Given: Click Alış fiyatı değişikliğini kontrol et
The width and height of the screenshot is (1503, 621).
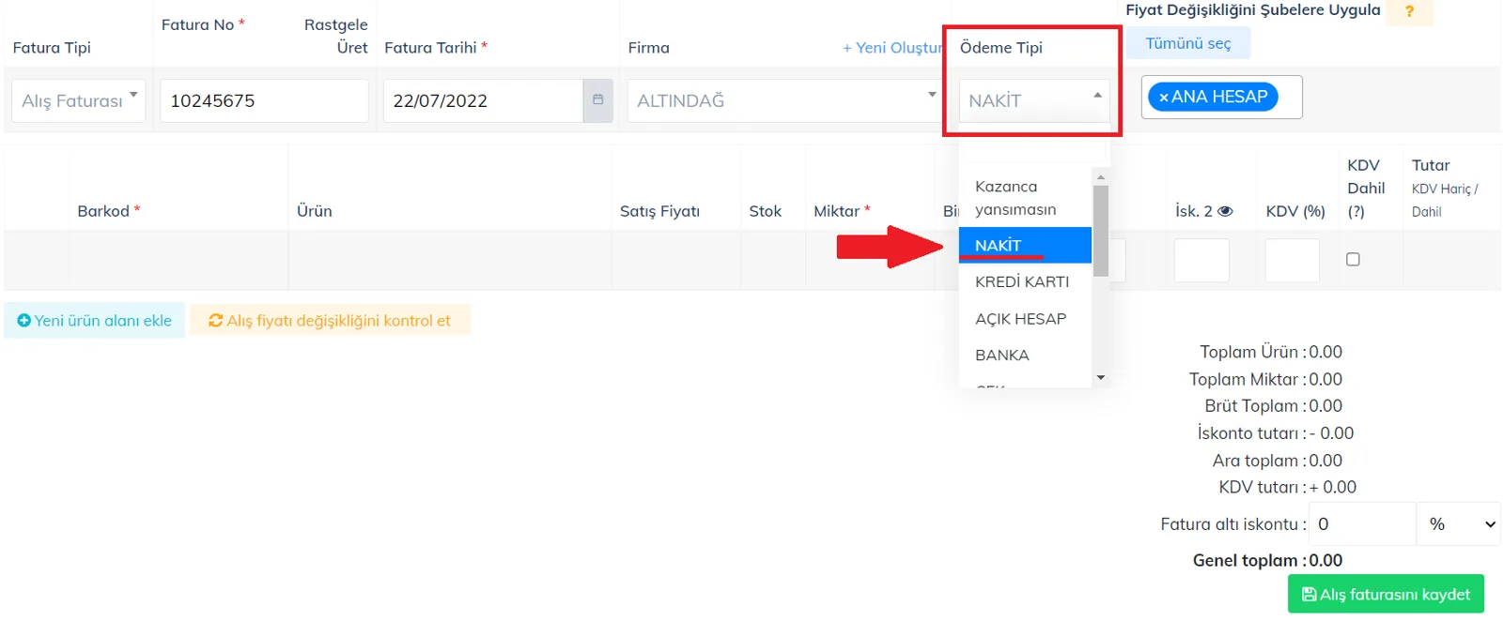Looking at the screenshot, I should pos(330,321).
